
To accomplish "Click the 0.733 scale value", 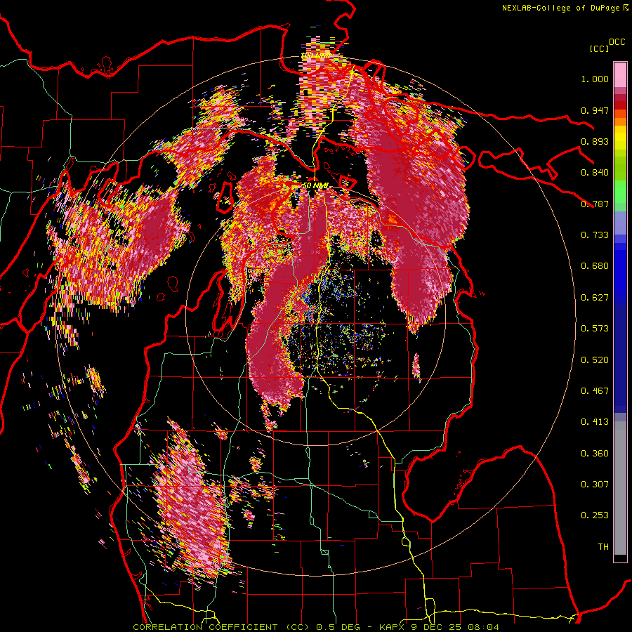I will 595,235.
